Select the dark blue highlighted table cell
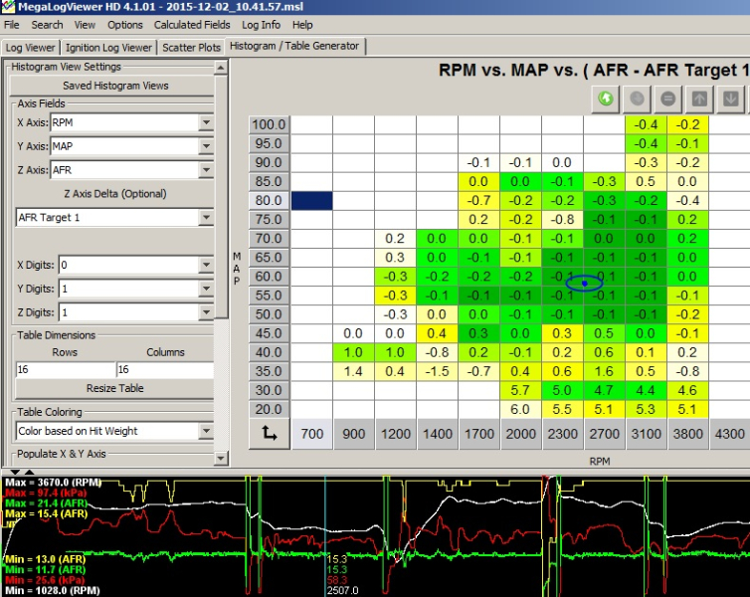 point(311,200)
